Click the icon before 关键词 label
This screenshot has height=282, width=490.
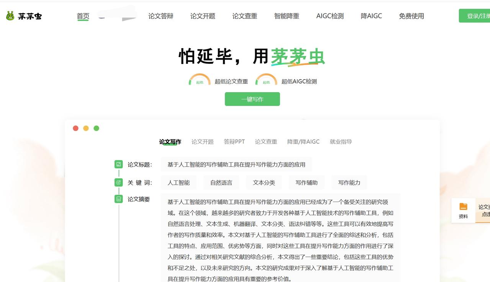tap(119, 183)
